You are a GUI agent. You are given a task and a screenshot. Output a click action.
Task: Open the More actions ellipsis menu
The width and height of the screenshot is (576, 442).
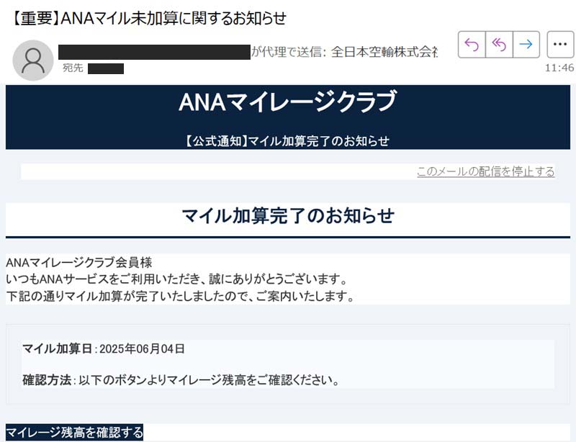[560, 45]
